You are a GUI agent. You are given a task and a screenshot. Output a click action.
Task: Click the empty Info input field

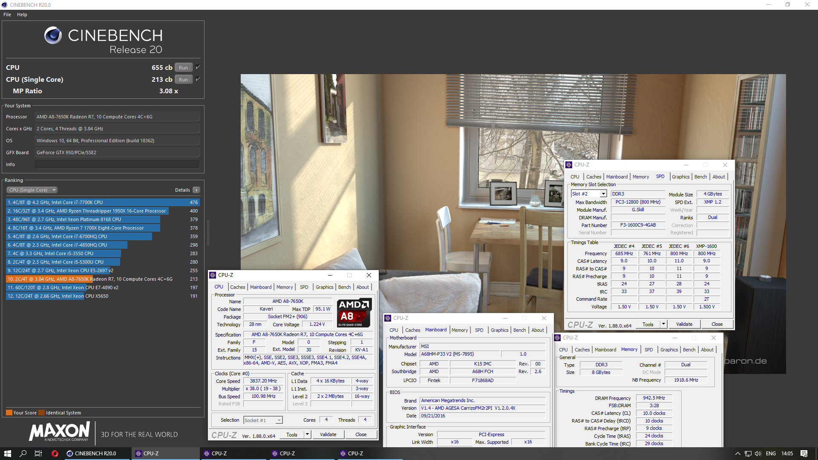click(x=117, y=164)
